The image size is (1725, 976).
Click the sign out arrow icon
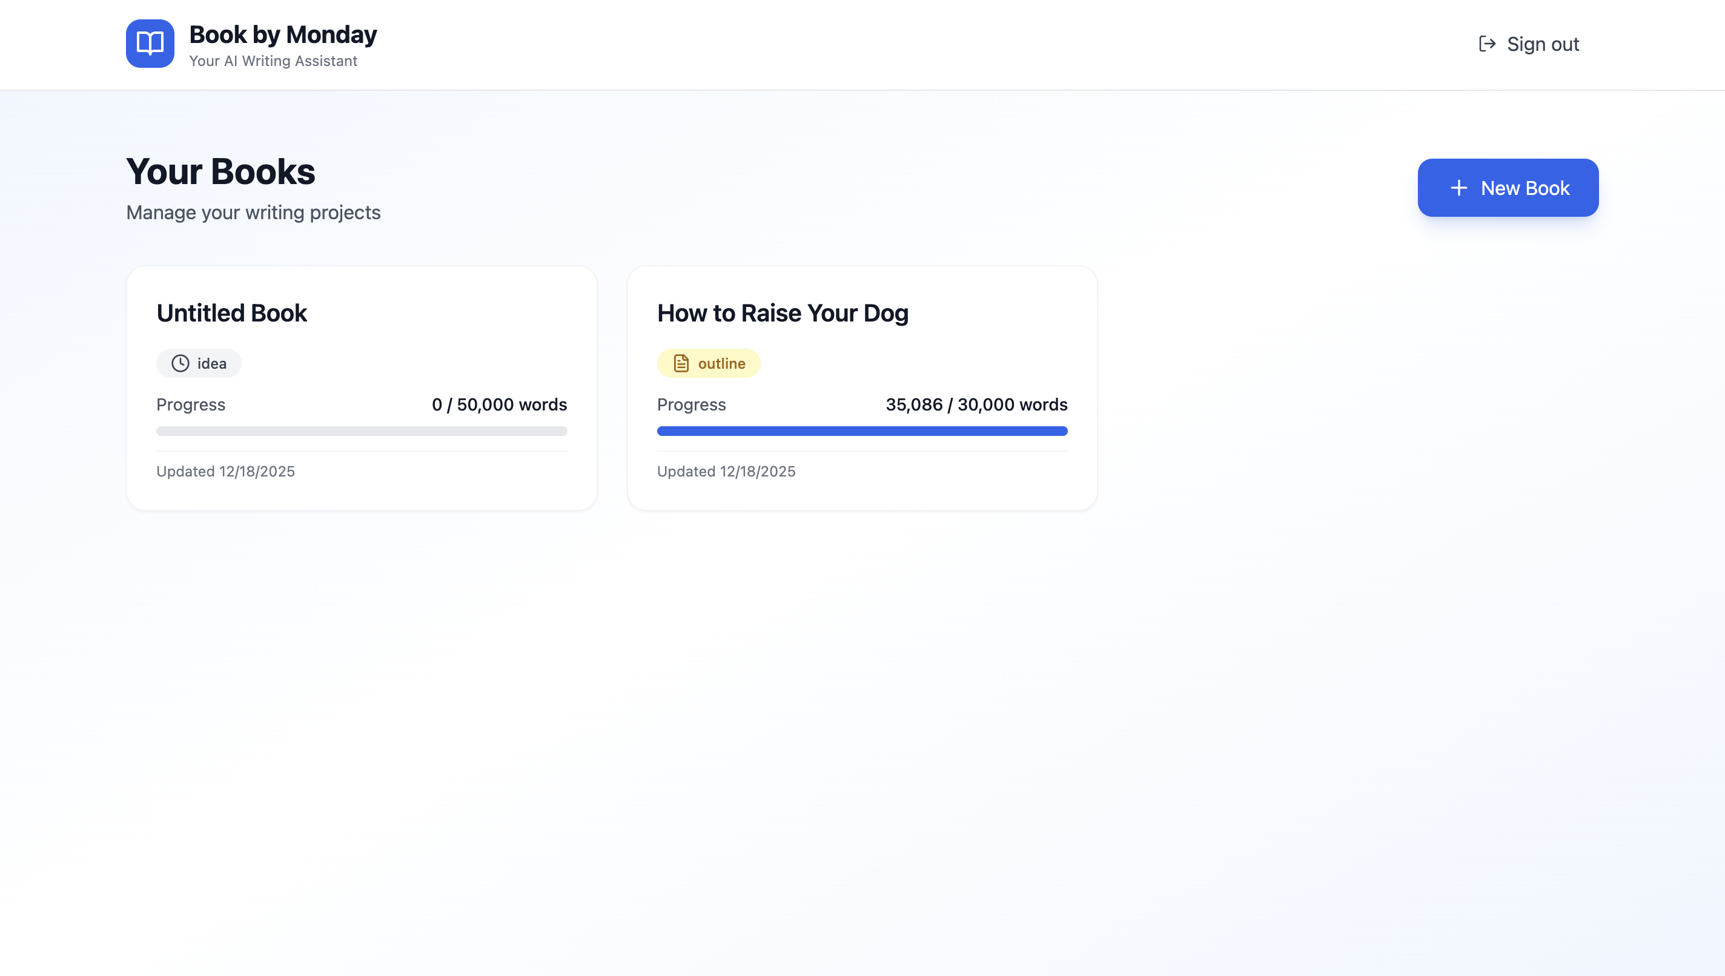(1487, 44)
